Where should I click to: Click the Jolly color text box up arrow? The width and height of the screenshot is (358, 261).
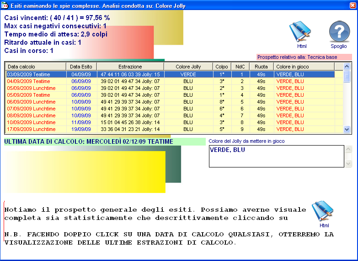click(348, 149)
